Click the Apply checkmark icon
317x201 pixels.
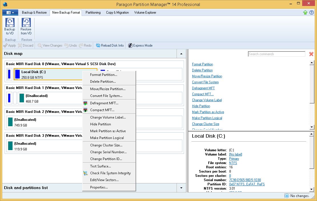(5, 45)
